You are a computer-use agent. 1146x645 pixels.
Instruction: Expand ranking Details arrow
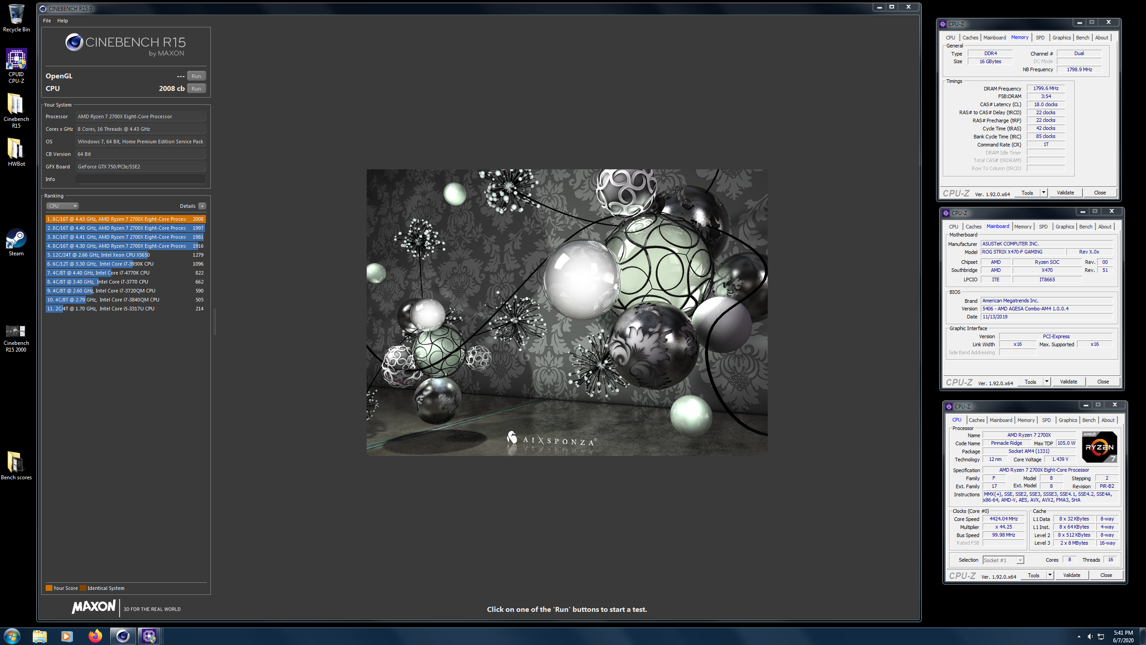(x=202, y=206)
